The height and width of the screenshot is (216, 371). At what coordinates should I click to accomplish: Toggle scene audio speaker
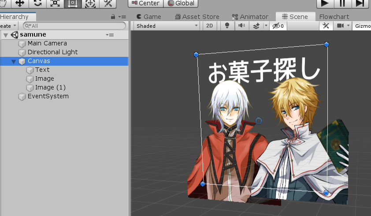coord(241,26)
